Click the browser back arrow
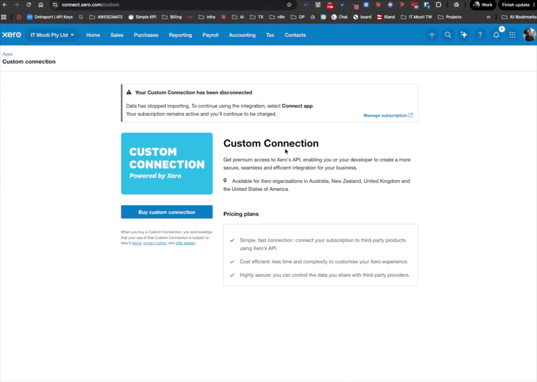 tap(5, 5)
